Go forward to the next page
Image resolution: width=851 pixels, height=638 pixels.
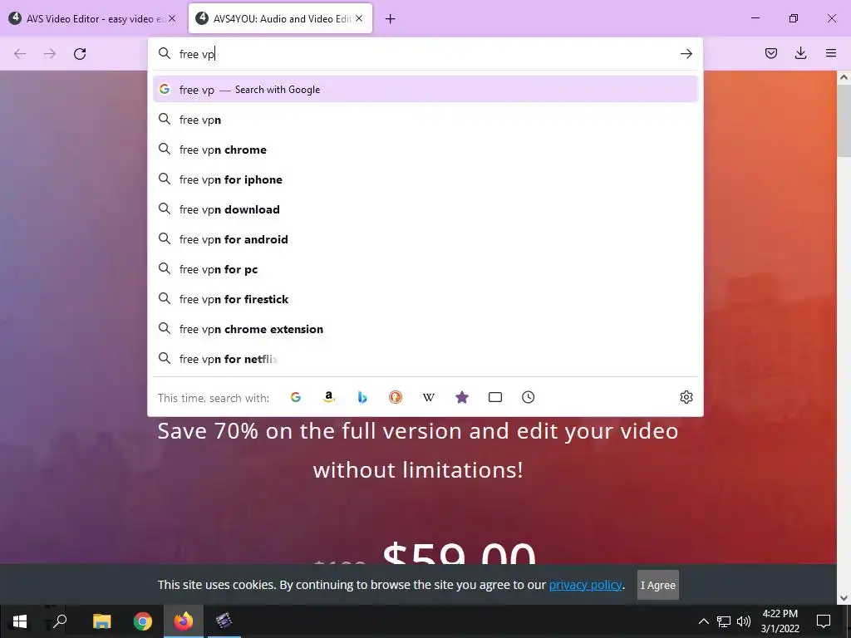[50, 54]
